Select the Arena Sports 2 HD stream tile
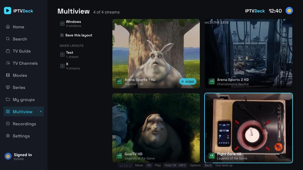Image resolution: width=303 pixels, height=170 pixels. tap(248, 54)
